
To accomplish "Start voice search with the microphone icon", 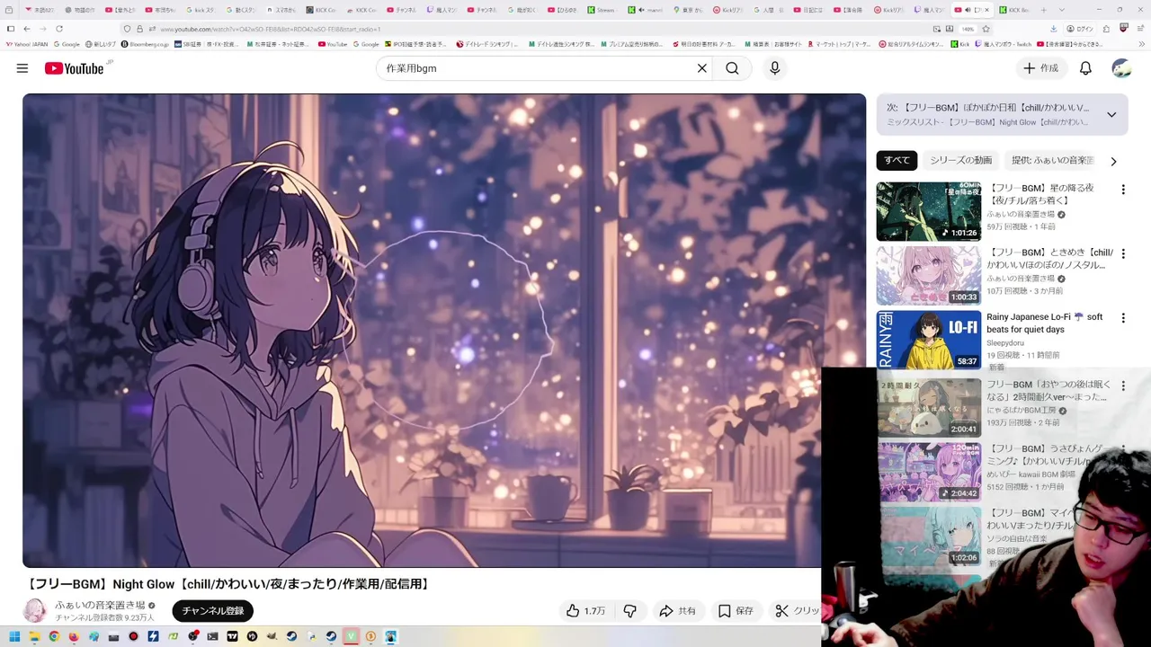I will pos(774,68).
